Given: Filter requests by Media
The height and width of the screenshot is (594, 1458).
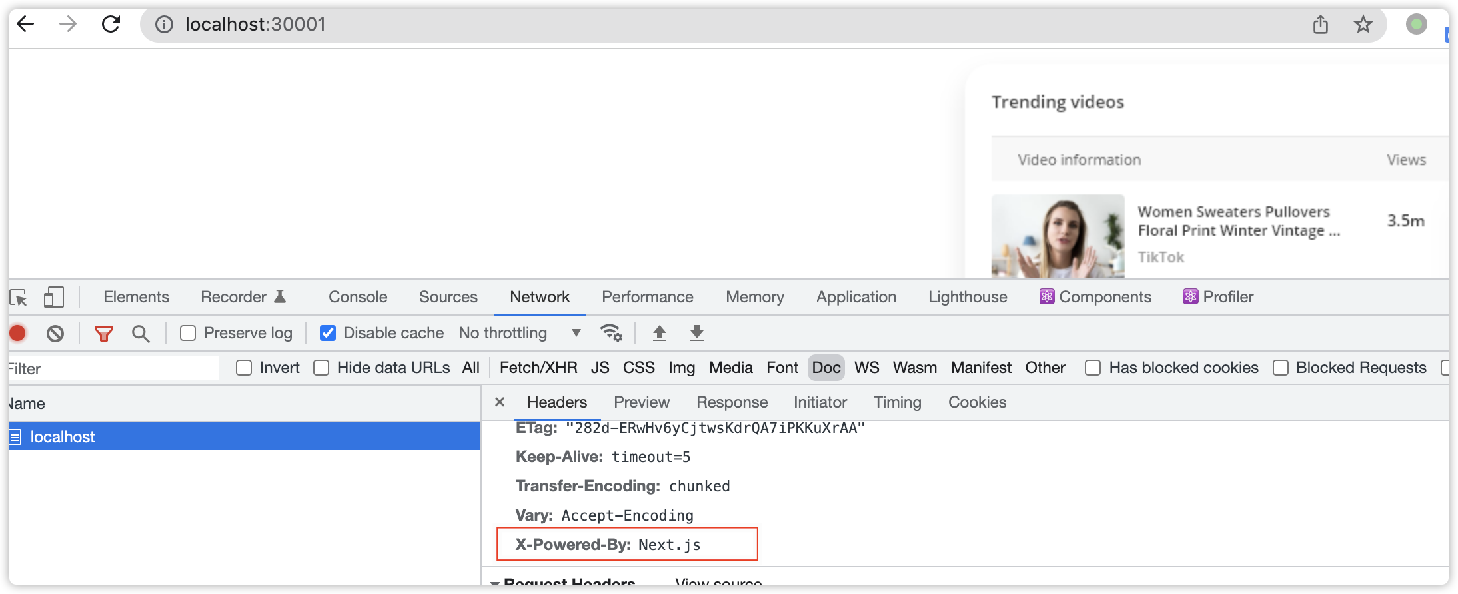Looking at the screenshot, I should coord(731,368).
